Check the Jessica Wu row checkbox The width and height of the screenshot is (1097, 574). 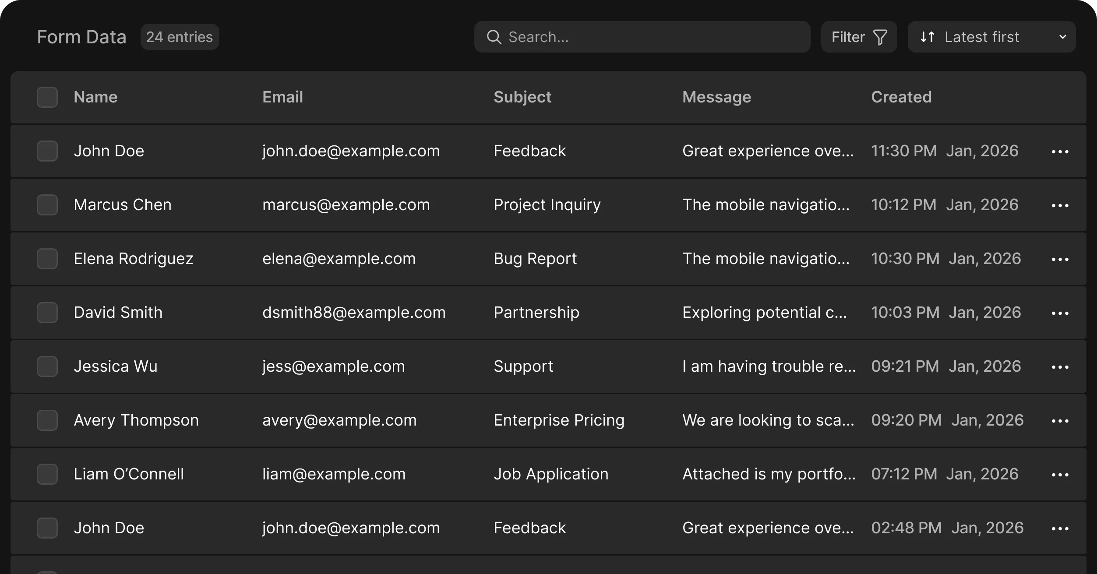tap(47, 366)
